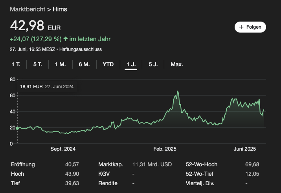Click the Folgen button
Image resolution: width=281 pixels, height=193 pixels.
tap(250, 27)
